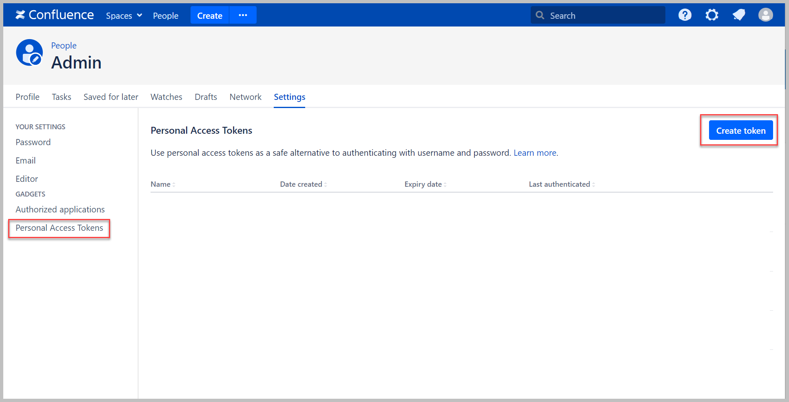Click the search magnifier icon
Screen dimensions: 789x402
click(540, 15)
